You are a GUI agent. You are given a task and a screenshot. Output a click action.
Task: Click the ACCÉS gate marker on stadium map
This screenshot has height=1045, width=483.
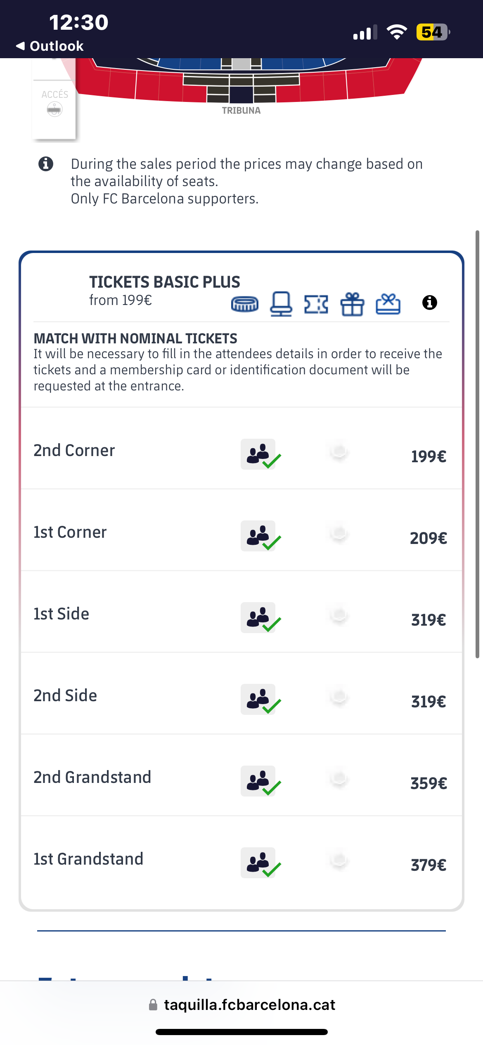[x=54, y=103]
